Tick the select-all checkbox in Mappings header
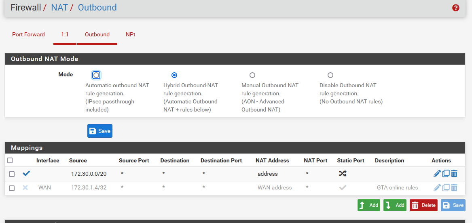 [x=10, y=160]
